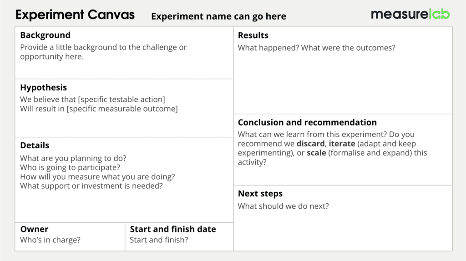This screenshot has height=261, width=466.
Task: Click 'What are you planning to do?' line
Action: [73, 158]
